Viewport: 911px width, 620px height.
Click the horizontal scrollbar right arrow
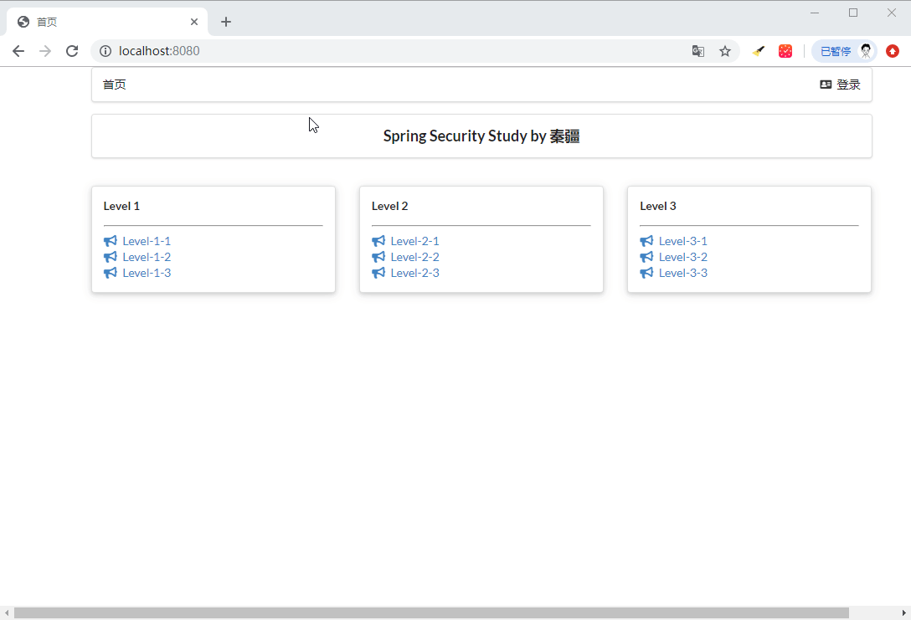[903, 613]
